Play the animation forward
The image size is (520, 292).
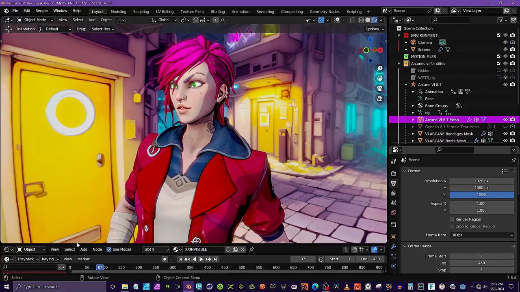tap(201, 259)
